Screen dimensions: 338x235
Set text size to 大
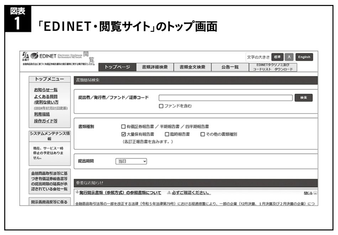pos(289,57)
